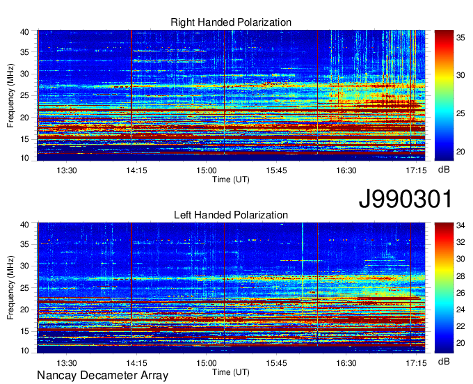
Task: Click the 24 value on bottom color bar
Action: pyautogui.click(x=460, y=310)
